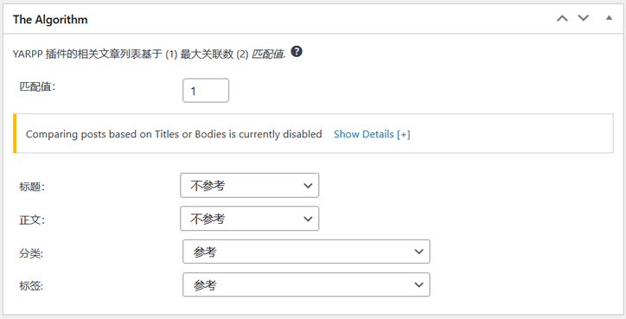Open the 正文 dropdown set to 不参考
This screenshot has height=319, width=626.
(x=250, y=219)
